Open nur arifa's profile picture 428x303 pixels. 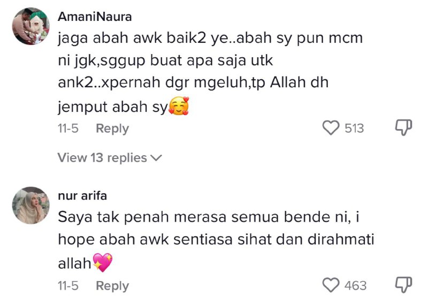(x=31, y=205)
